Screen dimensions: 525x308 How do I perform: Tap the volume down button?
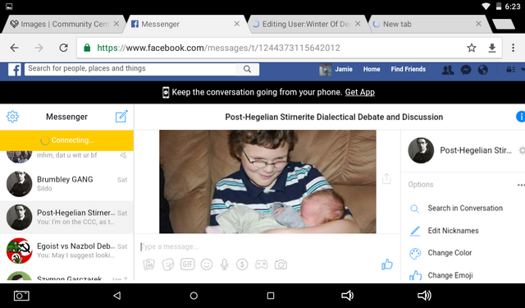point(347,295)
